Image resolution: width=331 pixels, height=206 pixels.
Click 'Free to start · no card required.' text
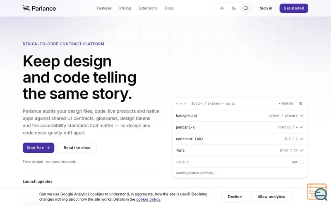pyautogui.click(x=49, y=162)
